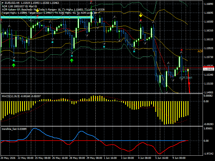Image resolution: width=215 pixels, height=161 pixels.
Task: Click the orange ADR label at the right edge
Action: 200,51
